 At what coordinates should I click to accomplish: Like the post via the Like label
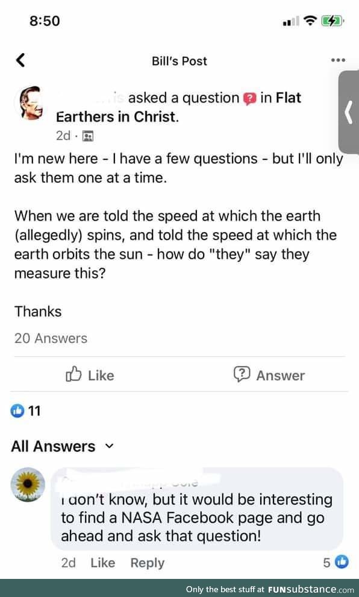101,376
